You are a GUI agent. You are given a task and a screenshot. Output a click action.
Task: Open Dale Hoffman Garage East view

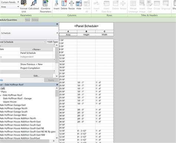pos(13,105)
